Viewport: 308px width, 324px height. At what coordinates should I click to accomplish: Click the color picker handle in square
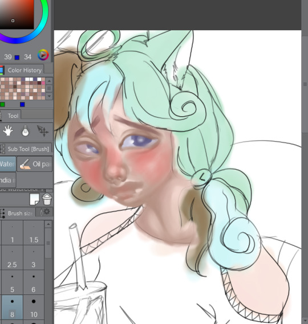(13, 20)
